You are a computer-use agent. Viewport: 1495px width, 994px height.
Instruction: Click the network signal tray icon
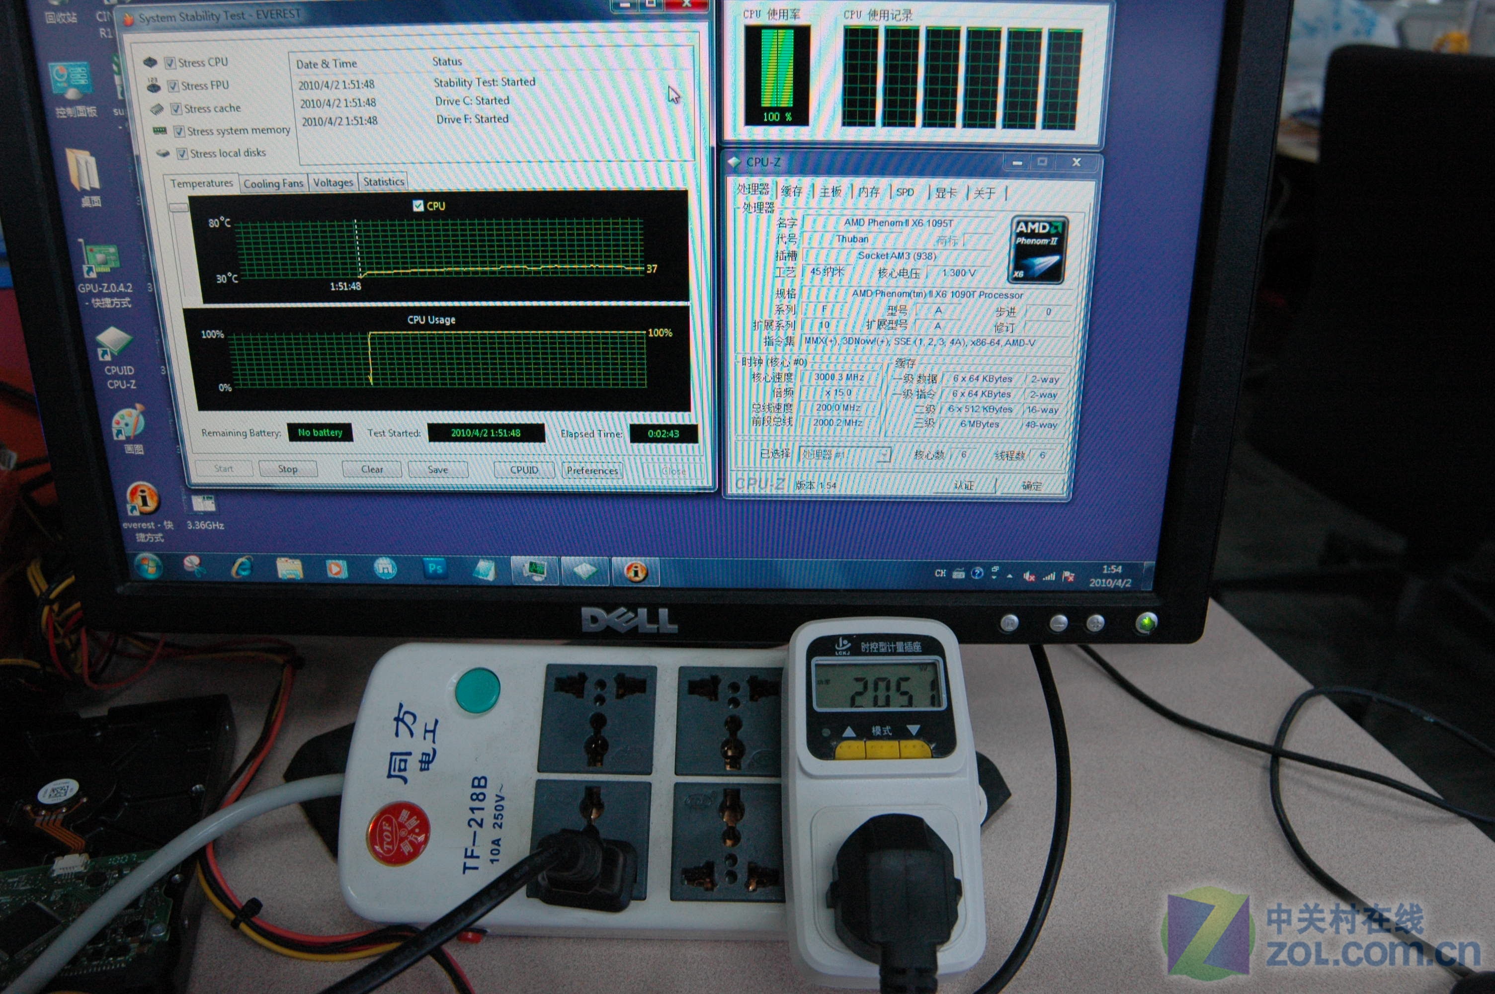[x=1049, y=576]
